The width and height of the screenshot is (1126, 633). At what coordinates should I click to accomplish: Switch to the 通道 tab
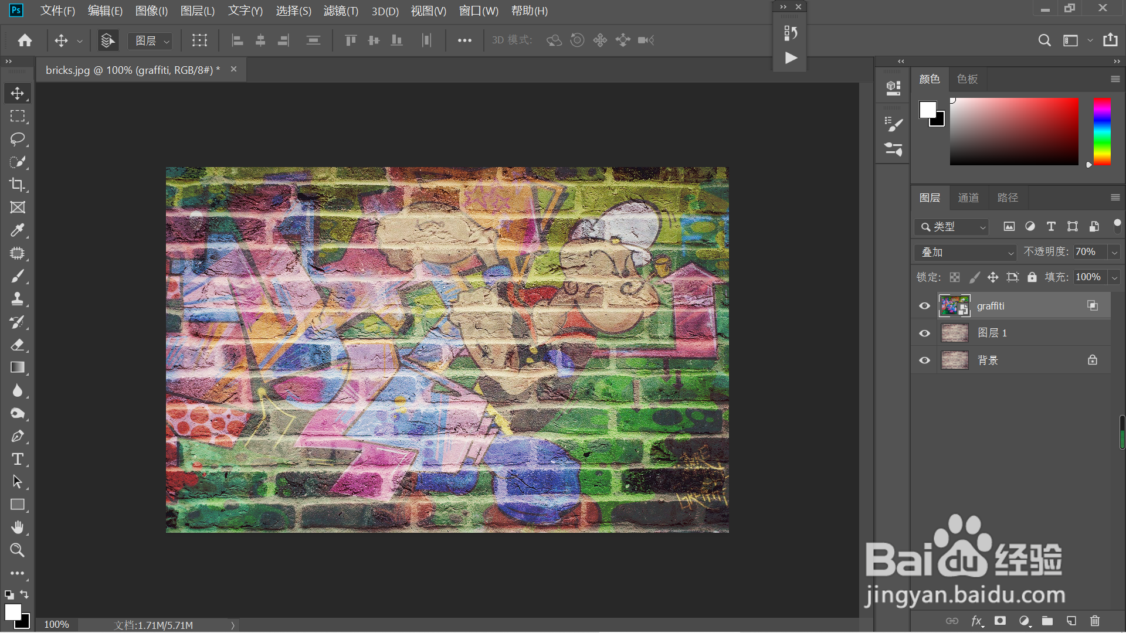point(968,198)
